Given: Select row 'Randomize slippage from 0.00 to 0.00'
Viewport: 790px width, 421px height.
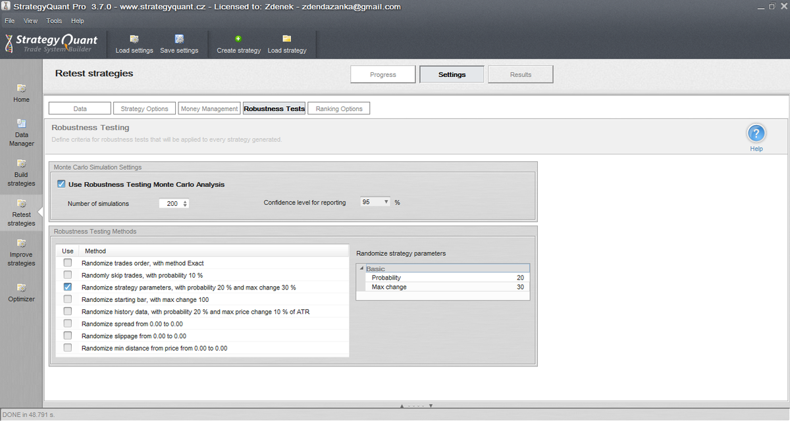Looking at the screenshot, I should tap(134, 335).
